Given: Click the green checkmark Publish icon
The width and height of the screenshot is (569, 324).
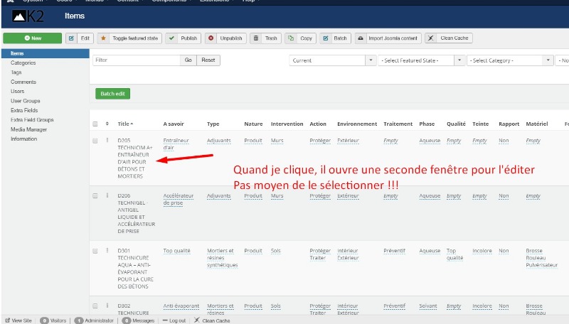Looking at the screenshot, I should click(x=171, y=38).
